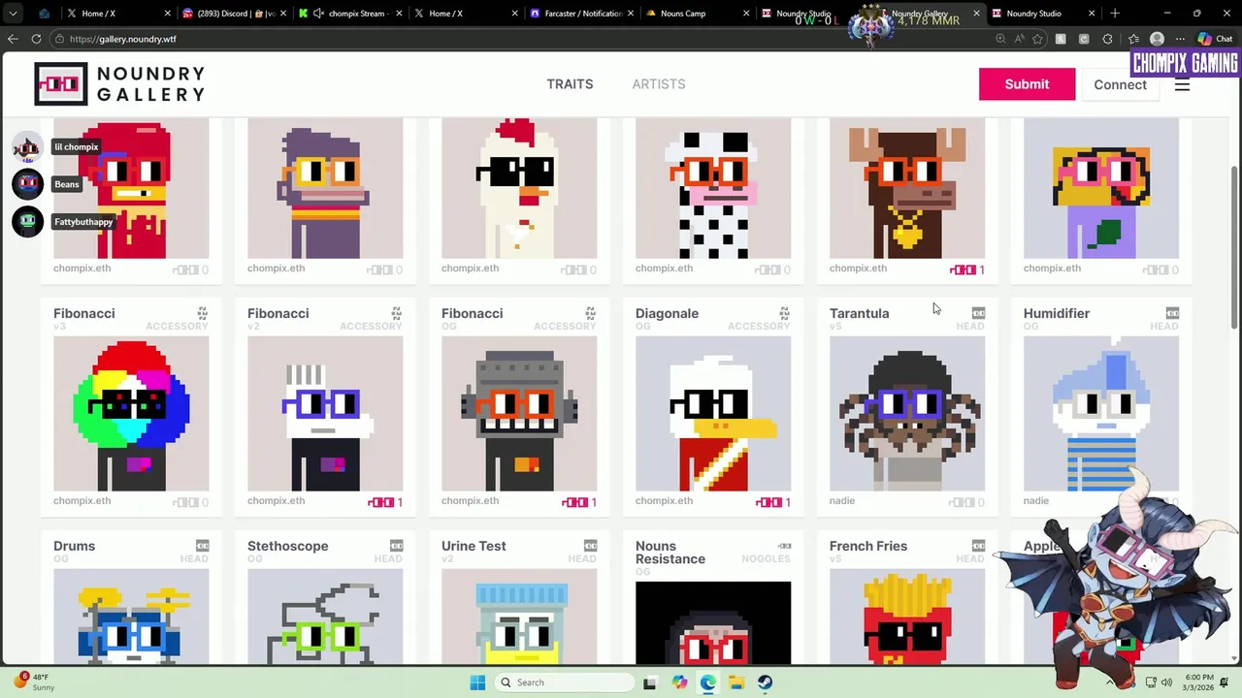Click accessory type icon on Fibonacci v3
1242x698 pixels.
[x=203, y=313]
